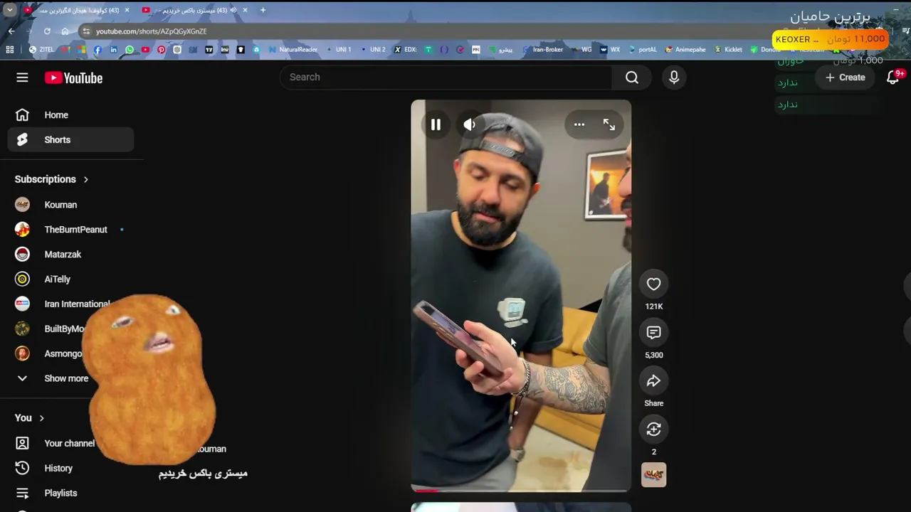Mute the short's volume

coord(470,125)
